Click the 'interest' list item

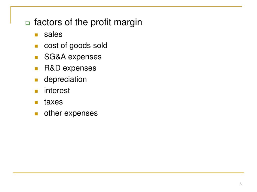tap(57, 90)
